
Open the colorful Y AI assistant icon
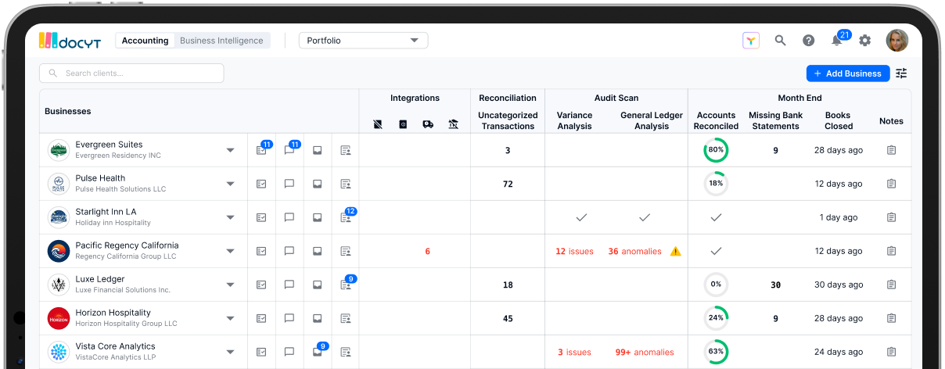751,41
